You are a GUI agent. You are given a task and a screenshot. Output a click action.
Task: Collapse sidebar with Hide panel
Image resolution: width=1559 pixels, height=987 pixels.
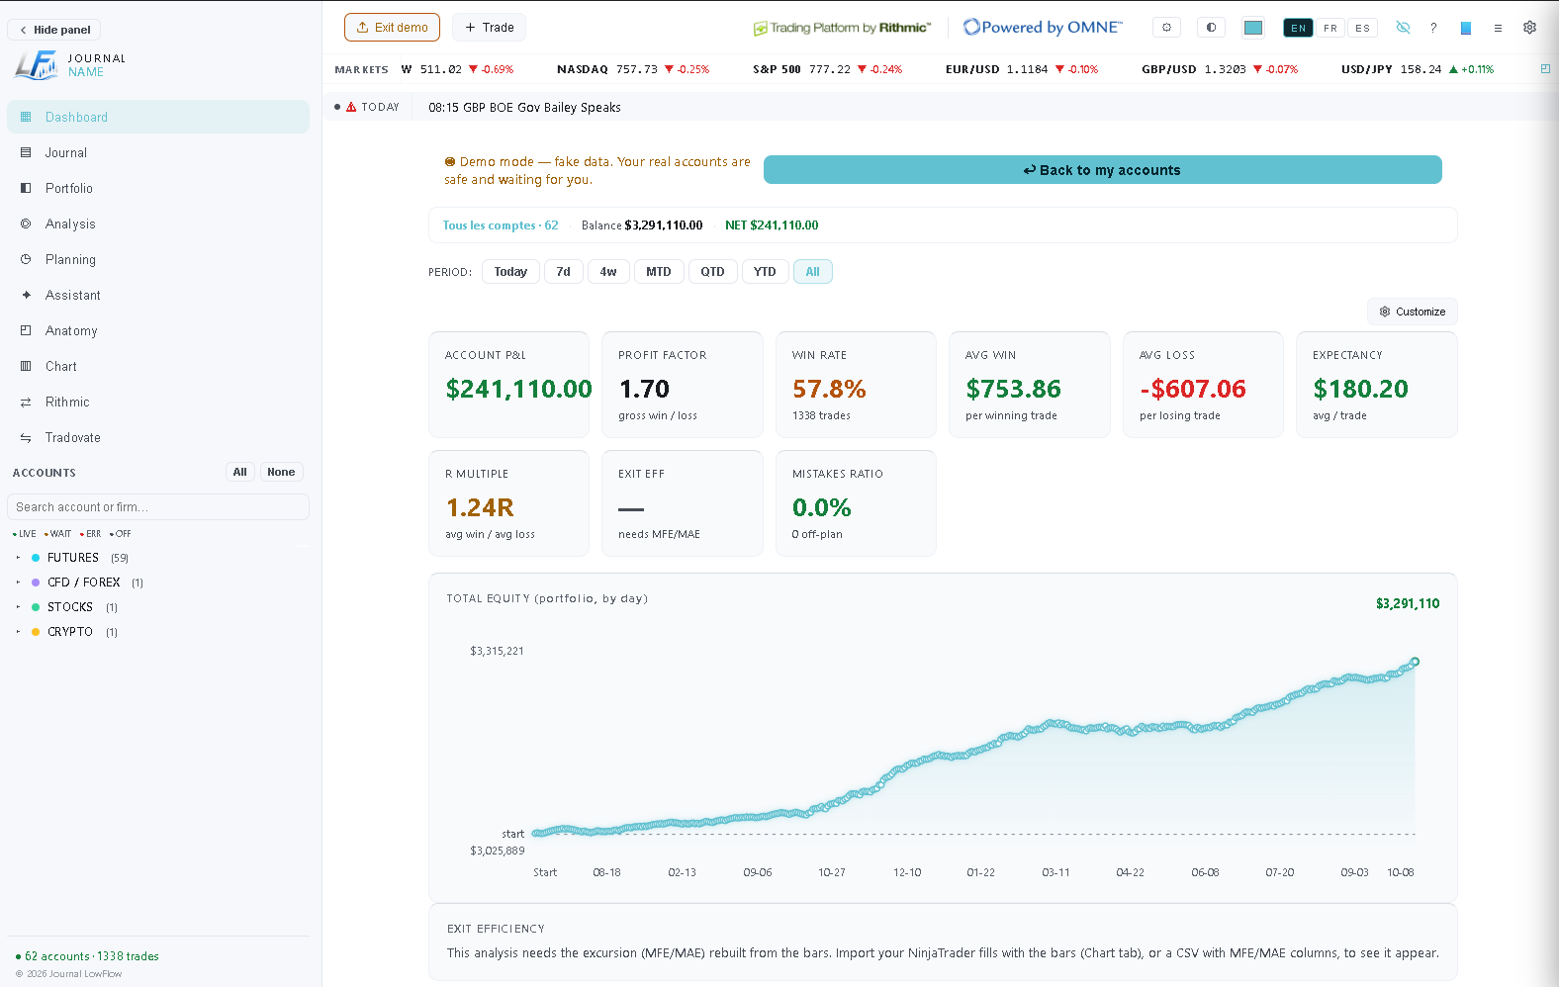54,30
